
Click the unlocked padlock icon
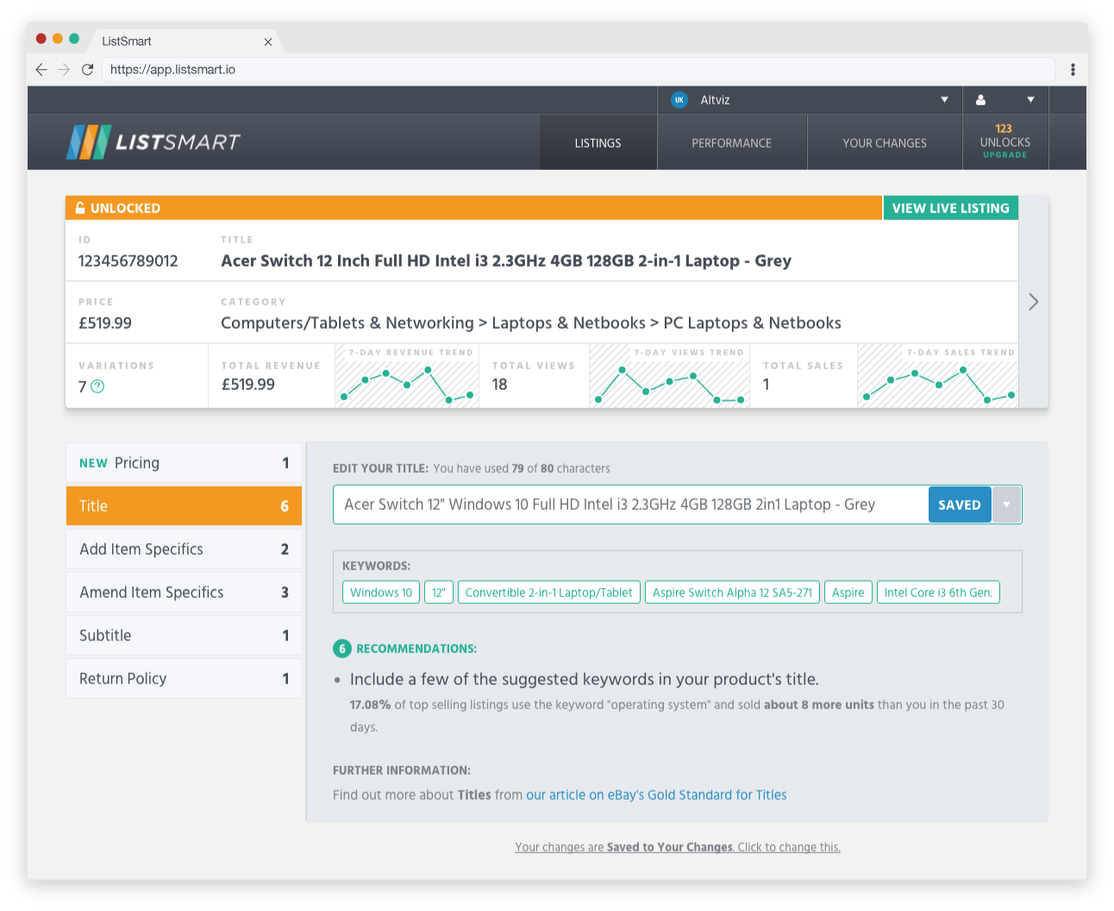(80, 208)
